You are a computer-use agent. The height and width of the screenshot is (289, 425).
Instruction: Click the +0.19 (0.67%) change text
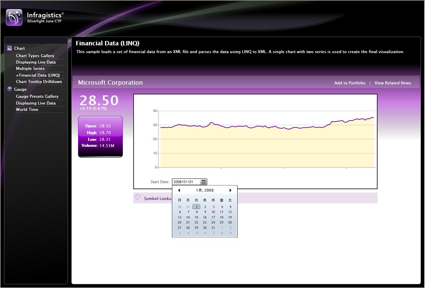(x=93, y=109)
